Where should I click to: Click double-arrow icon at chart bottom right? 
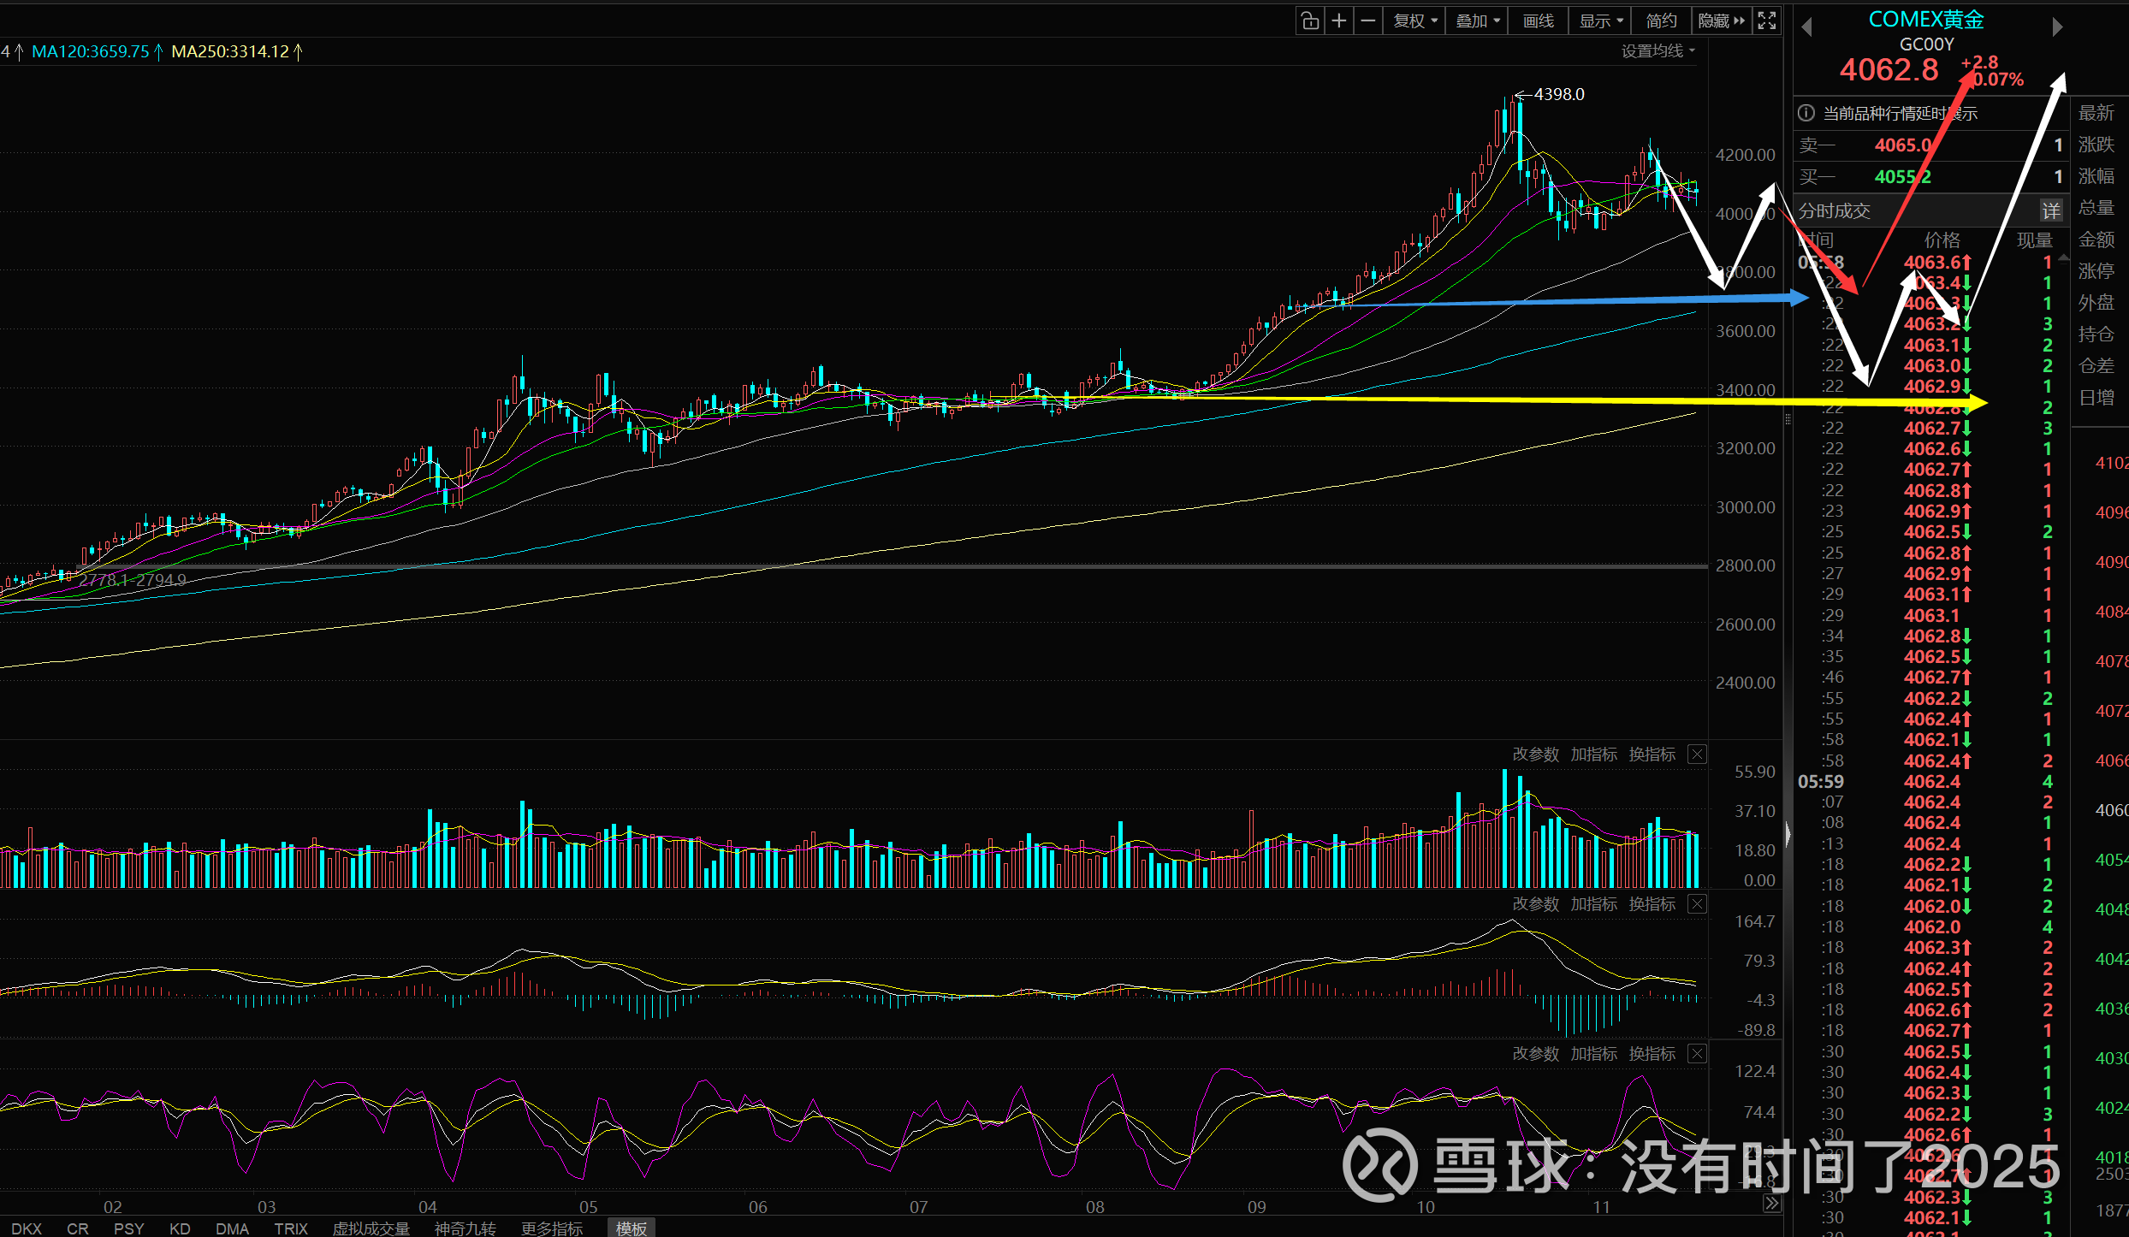[1771, 1204]
